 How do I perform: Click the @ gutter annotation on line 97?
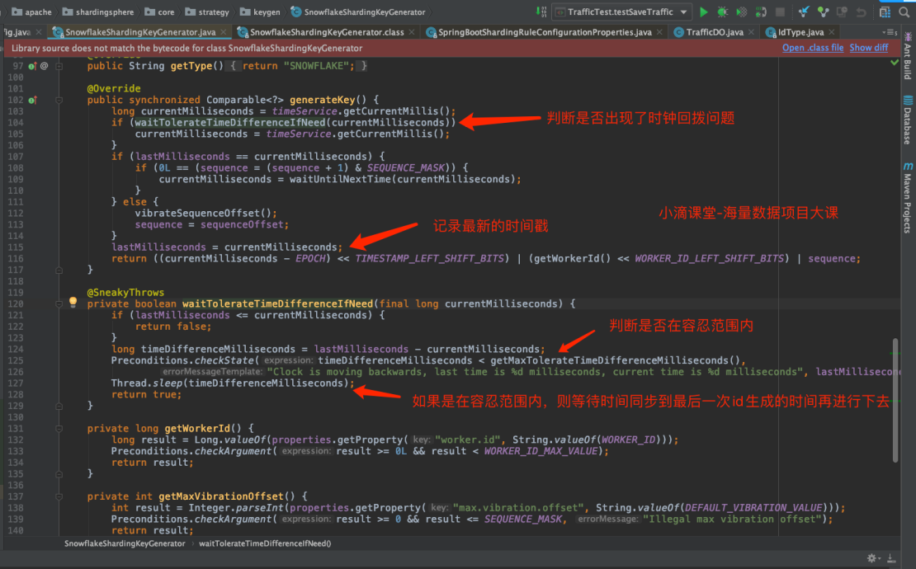pos(44,66)
